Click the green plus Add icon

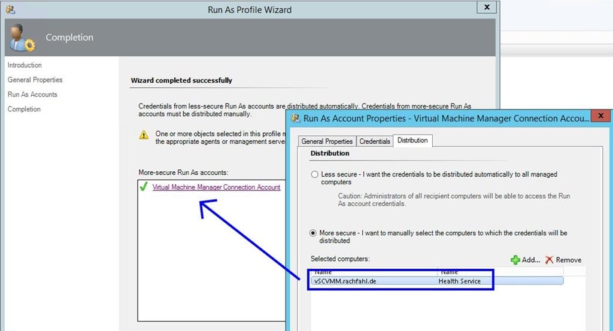[x=515, y=260]
